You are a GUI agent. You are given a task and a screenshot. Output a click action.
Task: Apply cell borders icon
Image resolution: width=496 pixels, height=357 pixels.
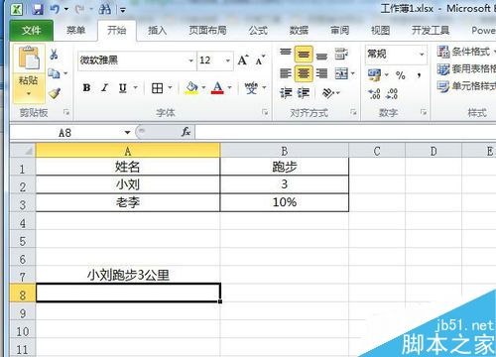tap(157, 88)
